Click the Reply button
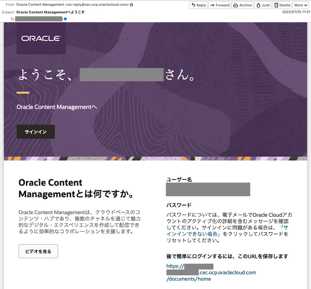The image size is (311, 289). [x=198, y=5]
